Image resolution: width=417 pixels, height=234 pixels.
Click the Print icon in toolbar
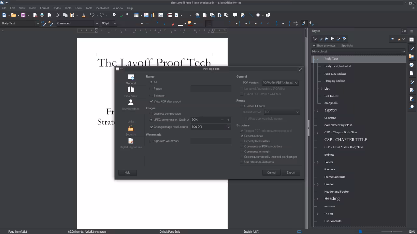[x=42, y=15]
